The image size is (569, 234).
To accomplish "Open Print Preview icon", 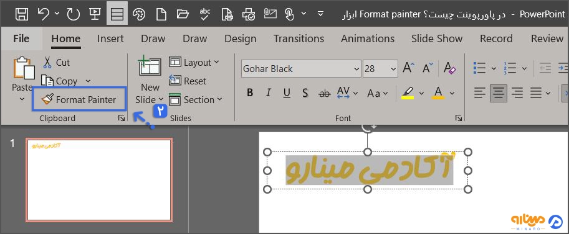I will 227,14.
